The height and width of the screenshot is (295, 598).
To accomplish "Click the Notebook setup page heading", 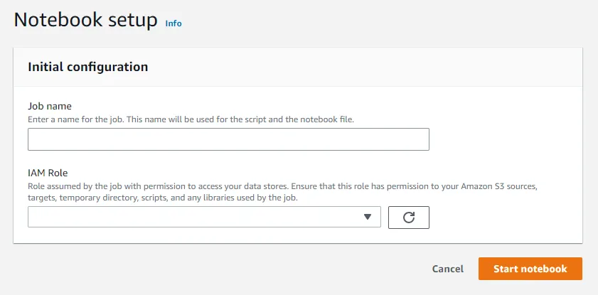I will click(x=85, y=20).
